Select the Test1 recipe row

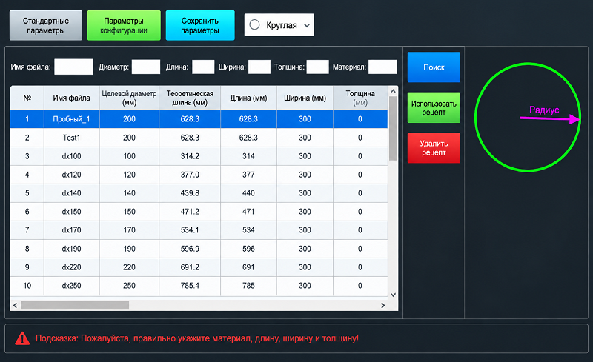[199, 138]
